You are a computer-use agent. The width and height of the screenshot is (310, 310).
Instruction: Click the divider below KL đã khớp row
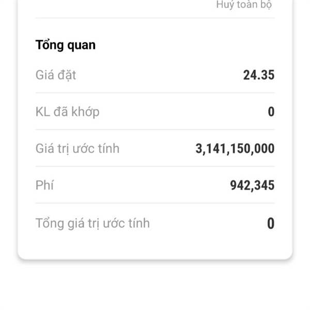coord(155,130)
